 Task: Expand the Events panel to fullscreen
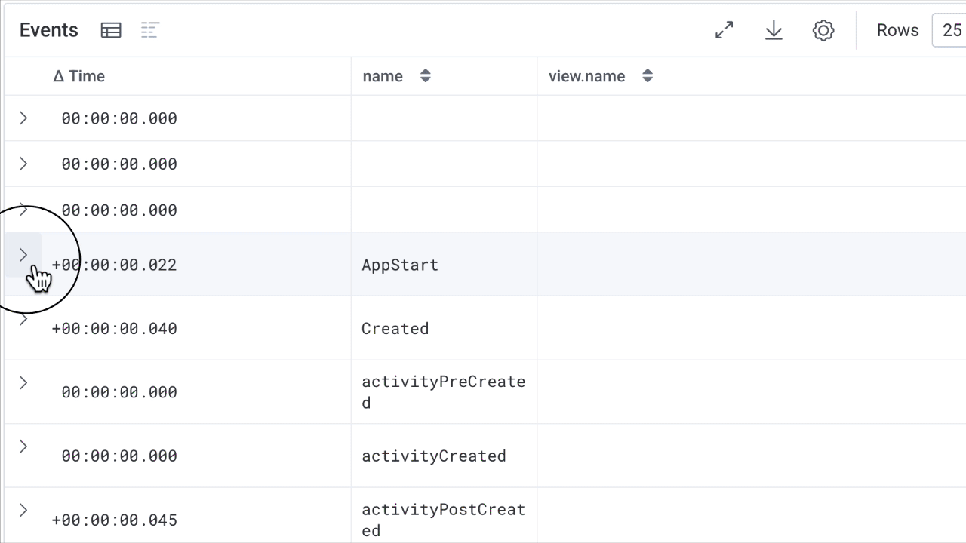pos(724,30)
